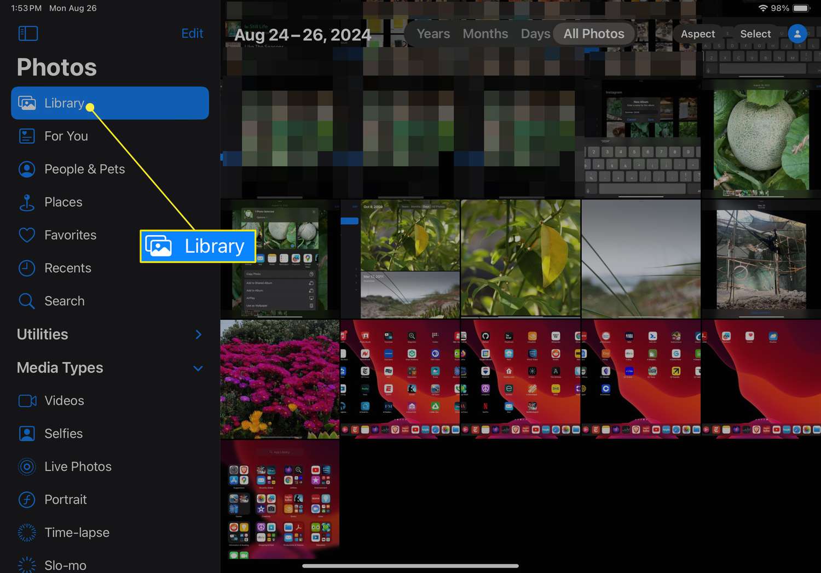Image resolution: width=821 pixels, height=573 pixels.
Task: Tap the Select button
Action: [x=755, y=34]
